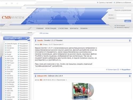This screenshot has width=133, height=100.
Task: Open Joomla category link in article title
Action: coord(40,41)
